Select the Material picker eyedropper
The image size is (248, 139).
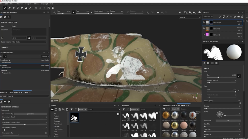(x=30, y=8)
